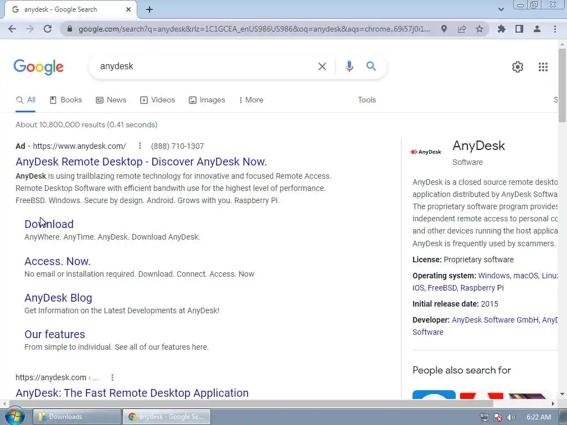
Task: Open the search Tools options
Action: tap(367, 100)
